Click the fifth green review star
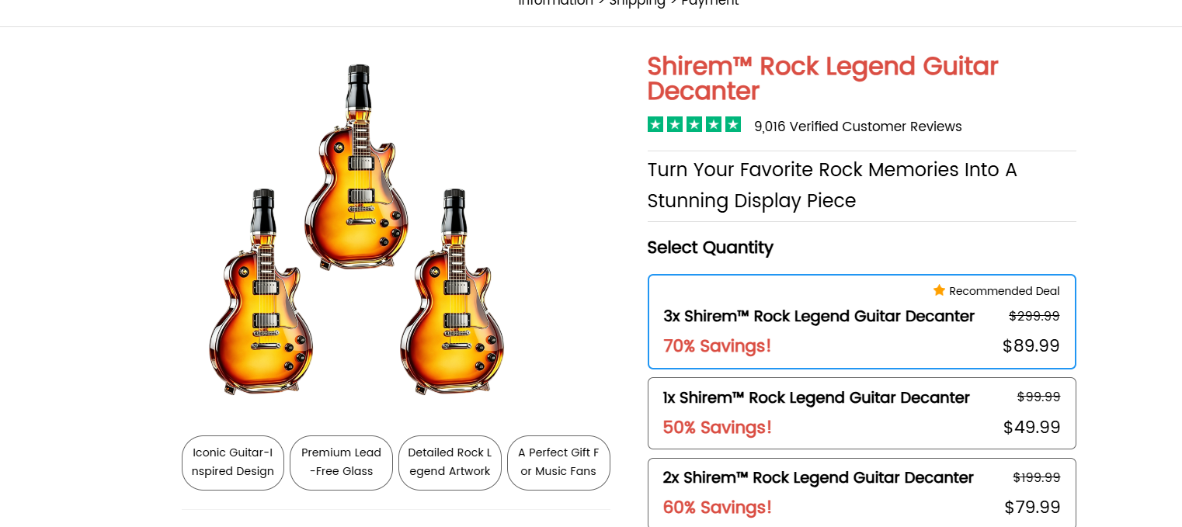 point(733,124)
